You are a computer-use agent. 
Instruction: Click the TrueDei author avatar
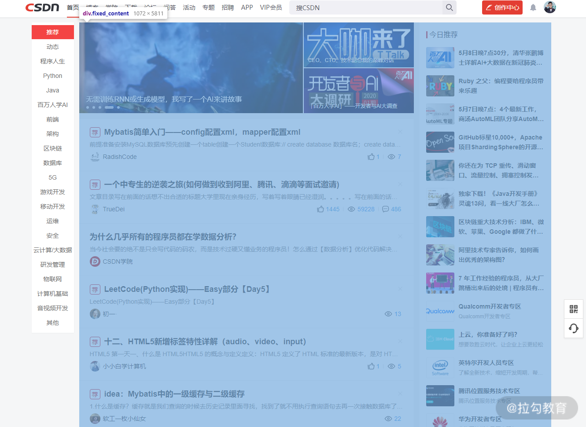(95, 209)
